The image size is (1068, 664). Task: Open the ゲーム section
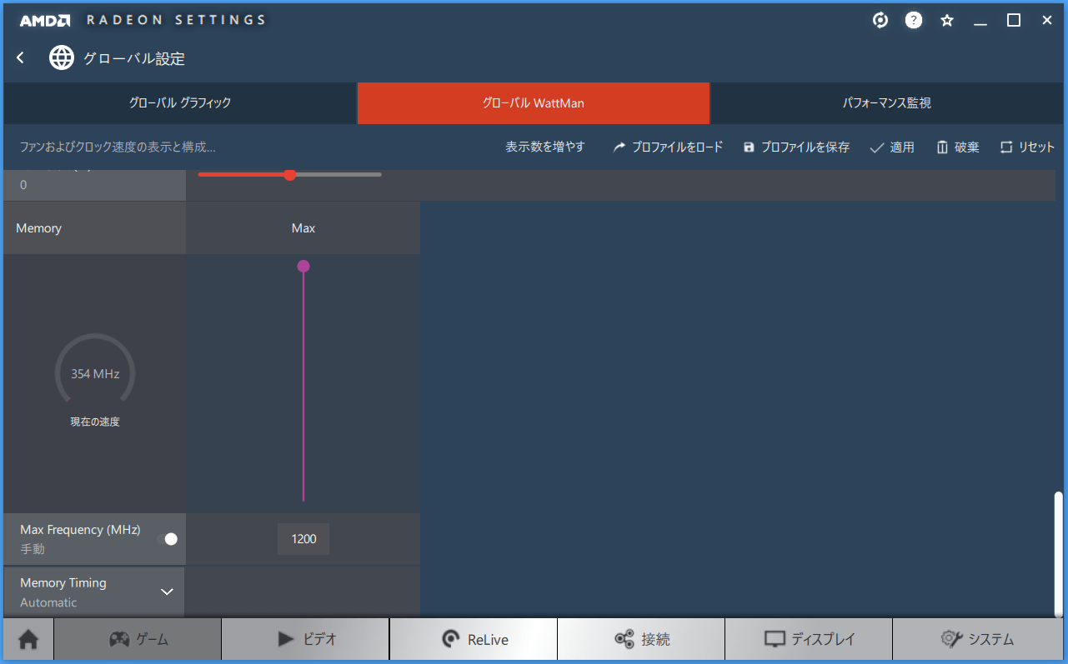click(x=138, y=639)
